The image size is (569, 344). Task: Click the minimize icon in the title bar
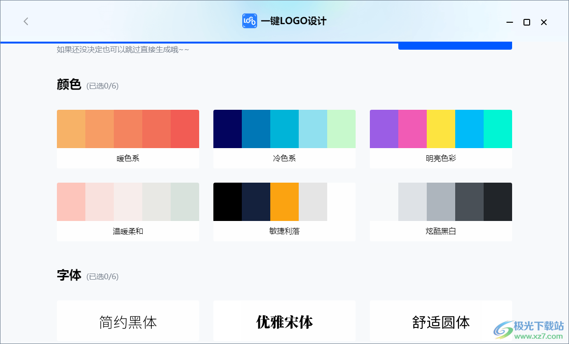pos(509,22)
